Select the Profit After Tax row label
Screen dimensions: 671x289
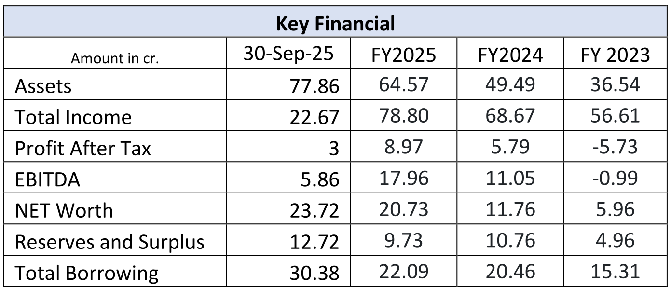[x=83, y=149]
